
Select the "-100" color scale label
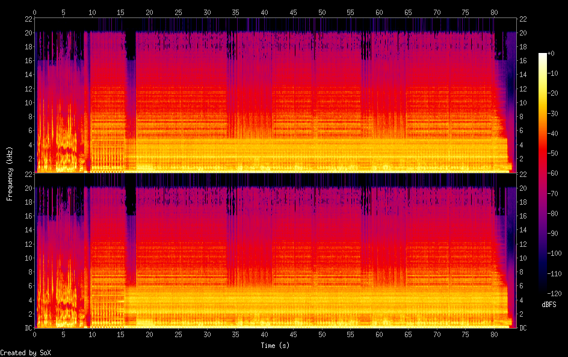(554, 253)
